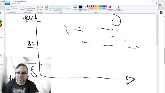Choose the Oval shape
Viewport: 165px width, 93px height.
(54, 6)
